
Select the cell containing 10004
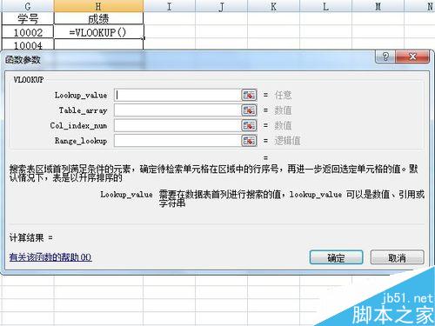[28, 44]
